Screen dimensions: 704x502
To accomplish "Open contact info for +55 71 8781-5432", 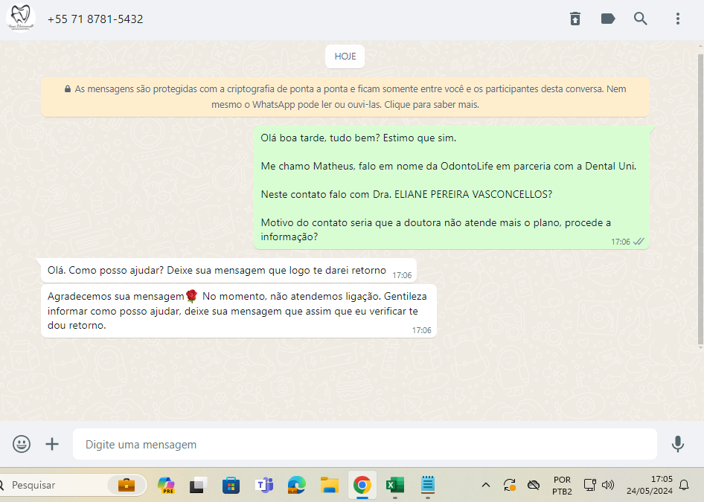I will pyautogui.click(x=95, y=19).
